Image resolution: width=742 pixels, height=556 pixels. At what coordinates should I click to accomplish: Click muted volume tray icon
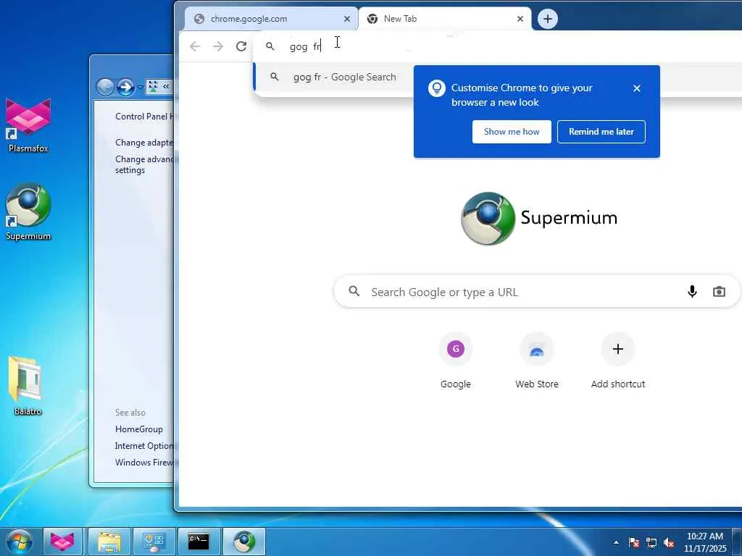(x=669, y=543)
